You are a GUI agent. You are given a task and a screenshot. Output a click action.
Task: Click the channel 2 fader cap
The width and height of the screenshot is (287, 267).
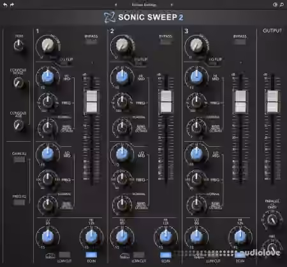166,102
